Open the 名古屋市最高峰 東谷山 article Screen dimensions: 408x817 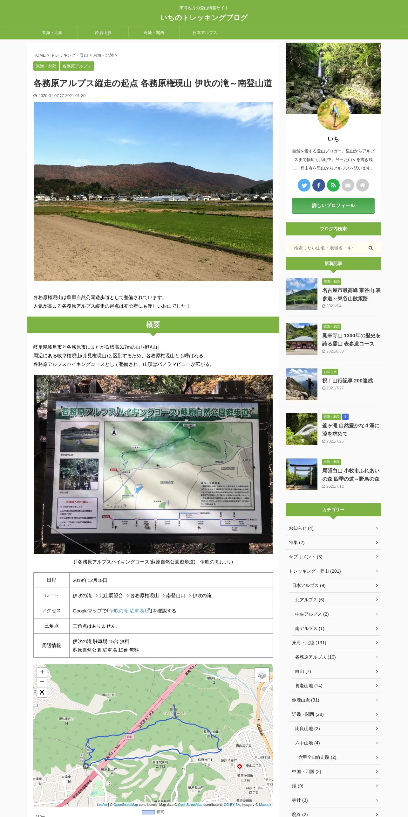pos(351,294)
